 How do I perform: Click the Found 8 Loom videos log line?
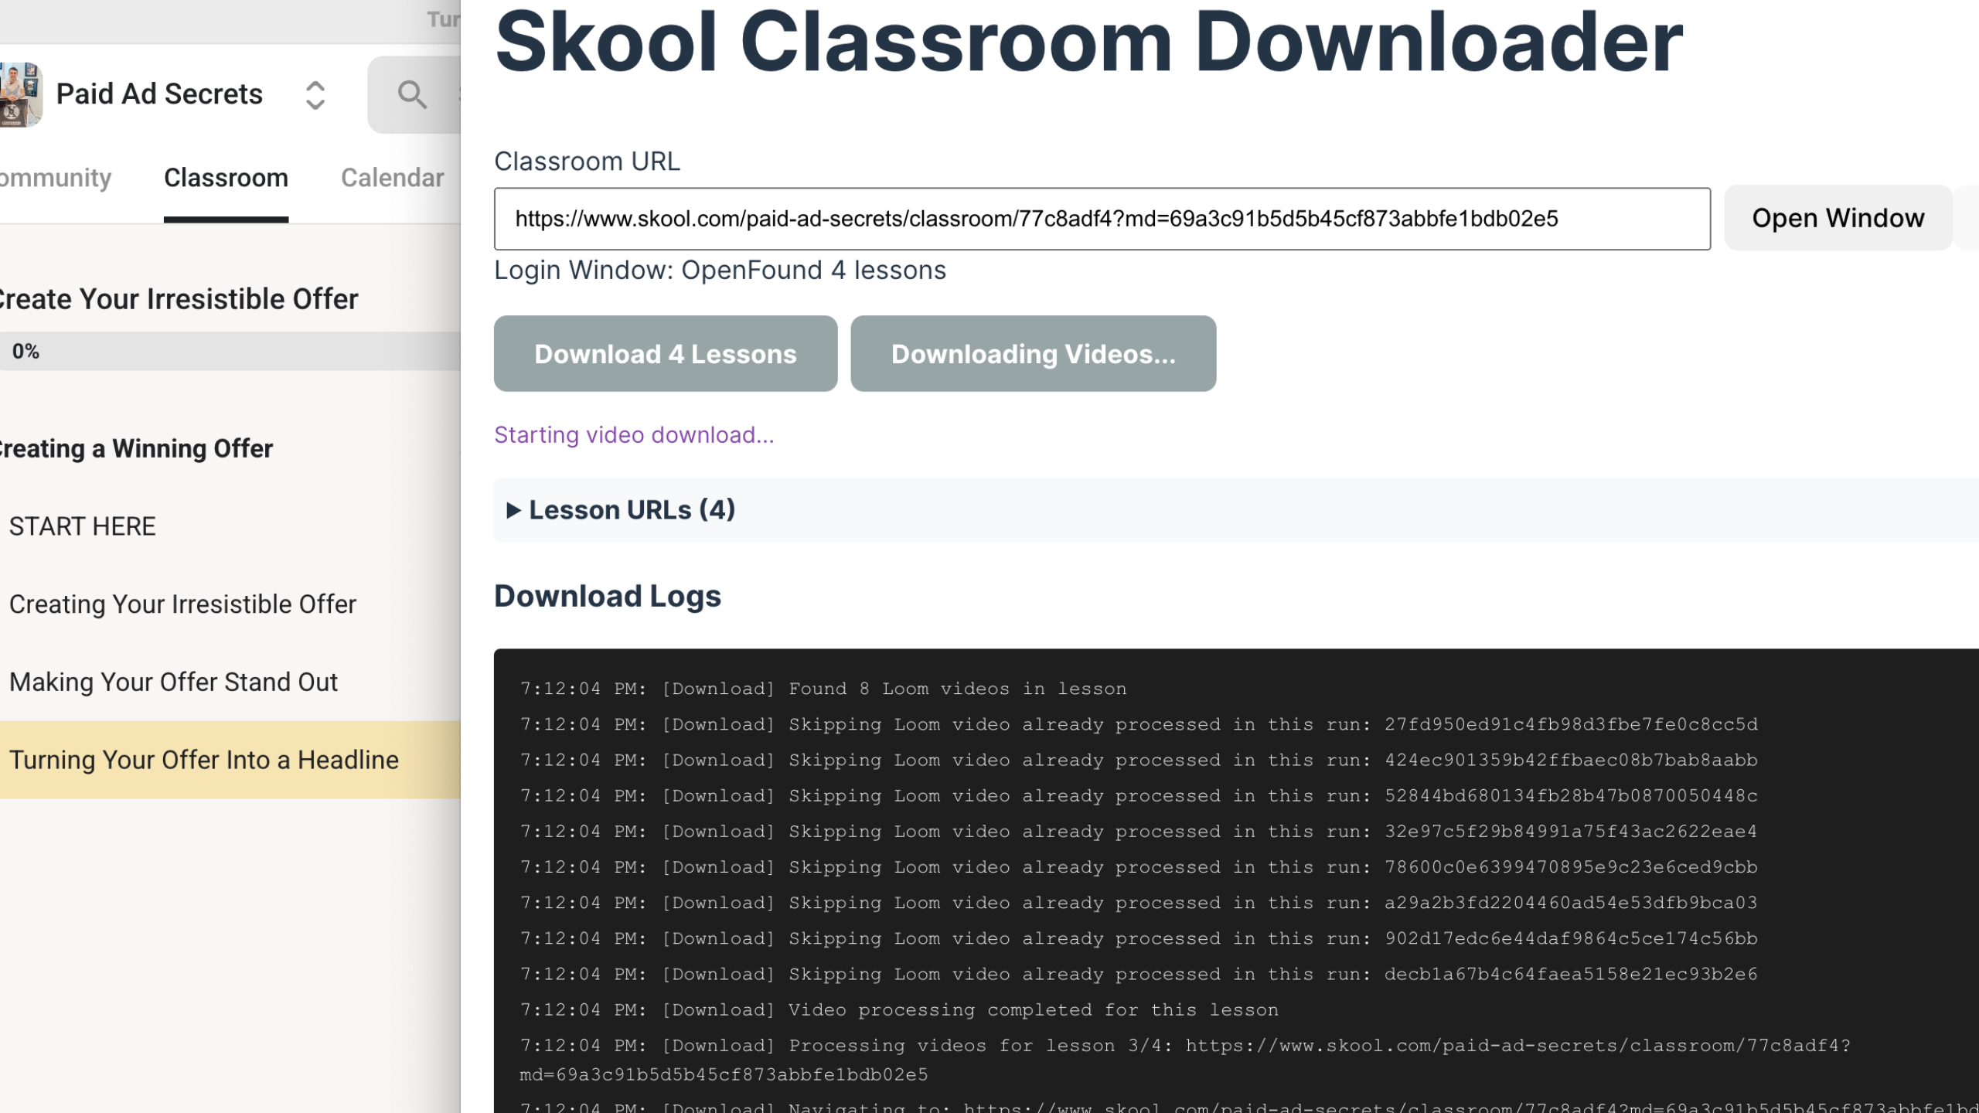[823, 689]
